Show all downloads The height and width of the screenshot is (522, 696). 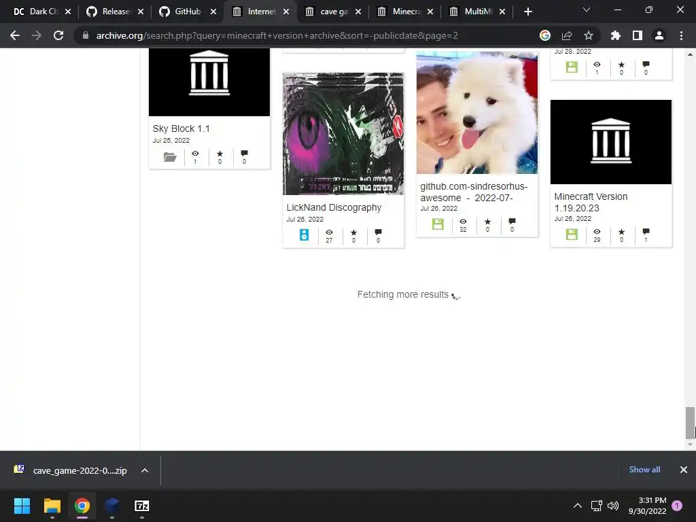click(x=644, y=470)
